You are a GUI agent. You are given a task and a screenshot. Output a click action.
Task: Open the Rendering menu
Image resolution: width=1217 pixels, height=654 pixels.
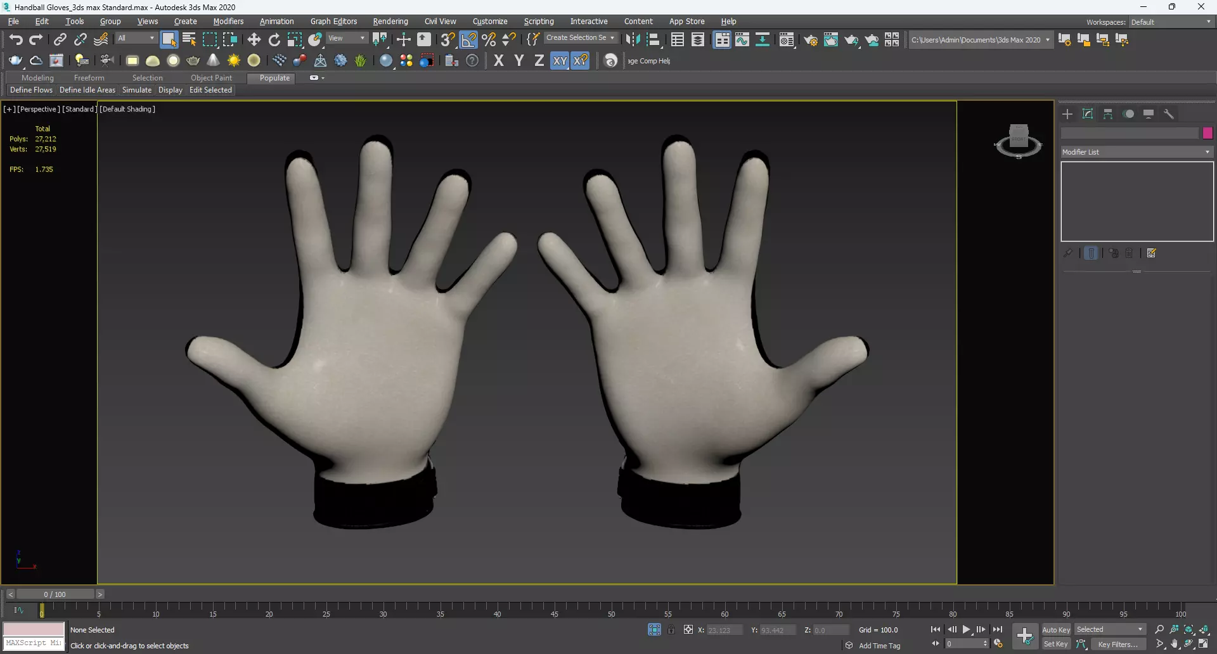[390, 22]
